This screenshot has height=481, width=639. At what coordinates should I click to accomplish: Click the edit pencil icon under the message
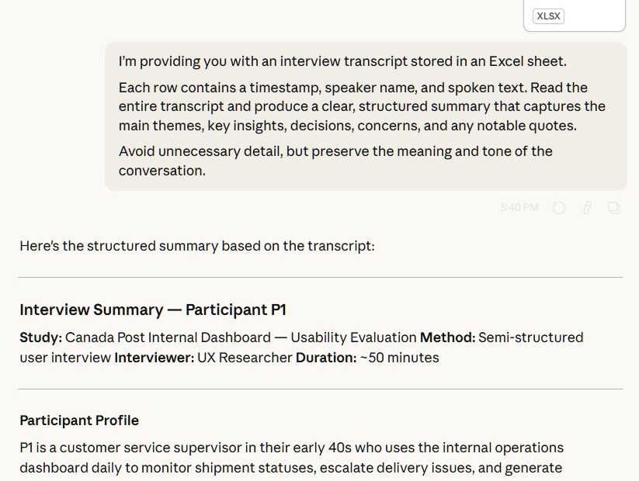(586, 207)
